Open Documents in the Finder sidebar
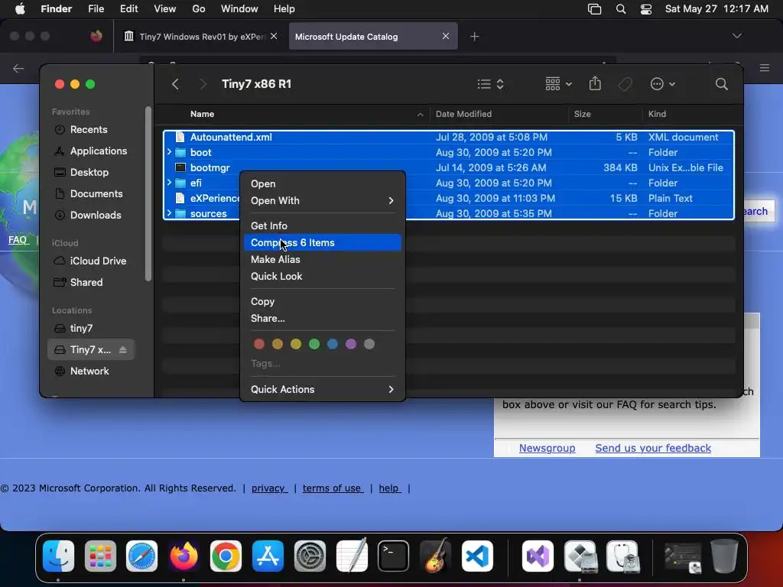 tap(93, 194)
